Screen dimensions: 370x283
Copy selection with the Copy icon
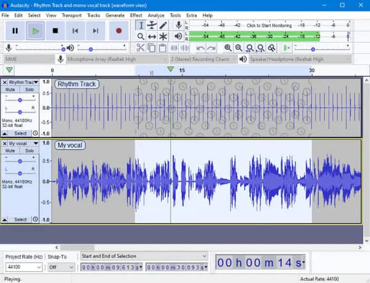click(151, 48)
